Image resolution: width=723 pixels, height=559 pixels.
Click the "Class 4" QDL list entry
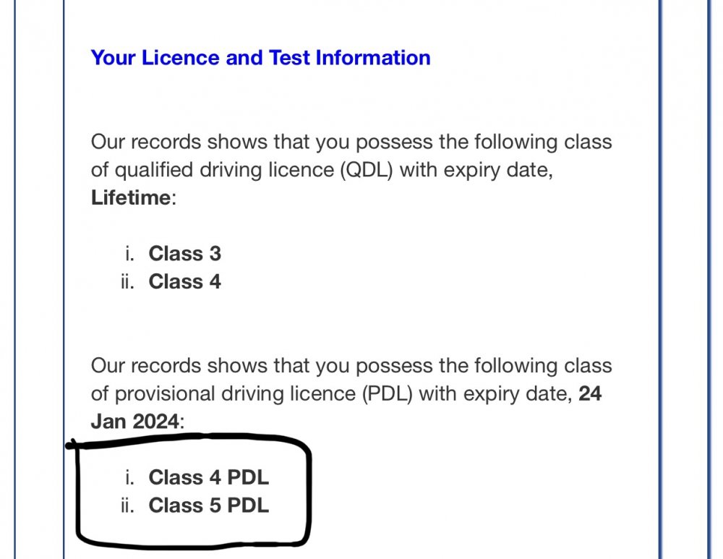(x=184, y=282)
